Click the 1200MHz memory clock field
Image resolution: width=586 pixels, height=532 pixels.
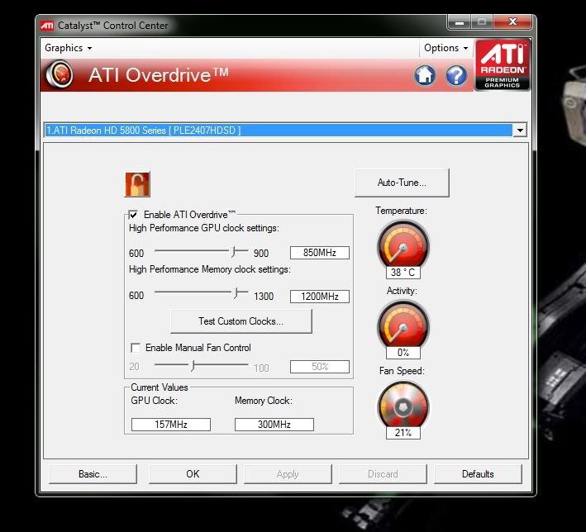(320, 297)
